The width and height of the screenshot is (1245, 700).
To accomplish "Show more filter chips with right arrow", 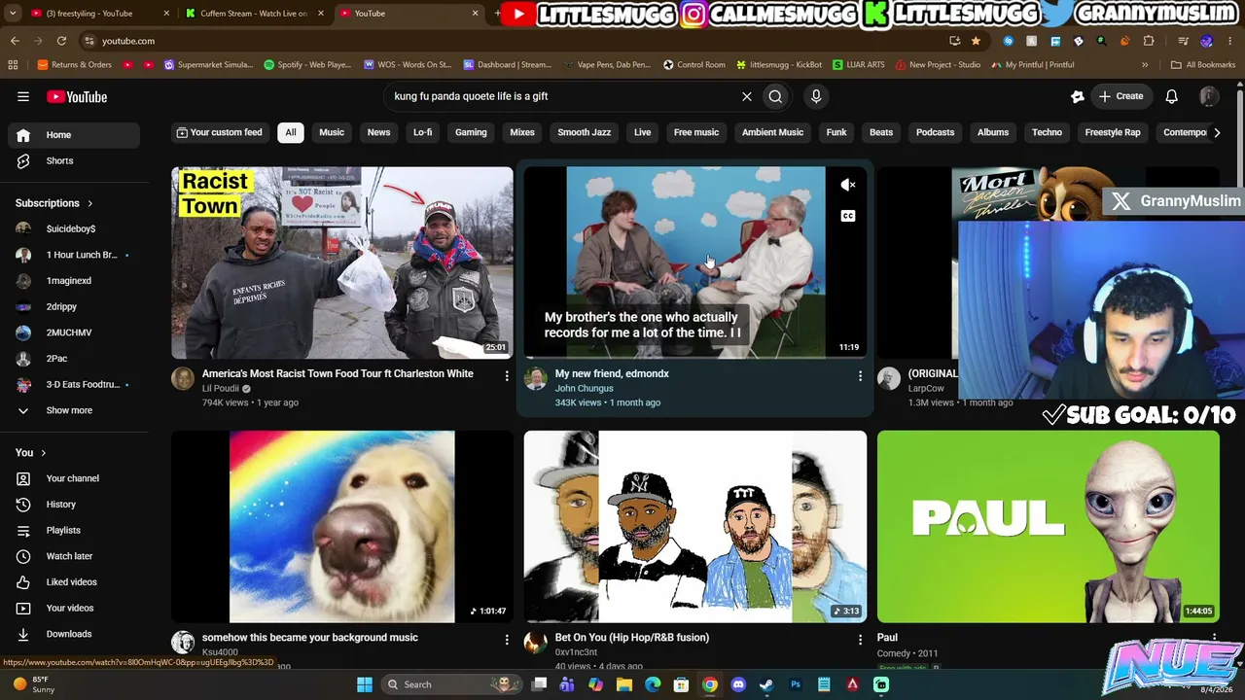I will 1217,132.
